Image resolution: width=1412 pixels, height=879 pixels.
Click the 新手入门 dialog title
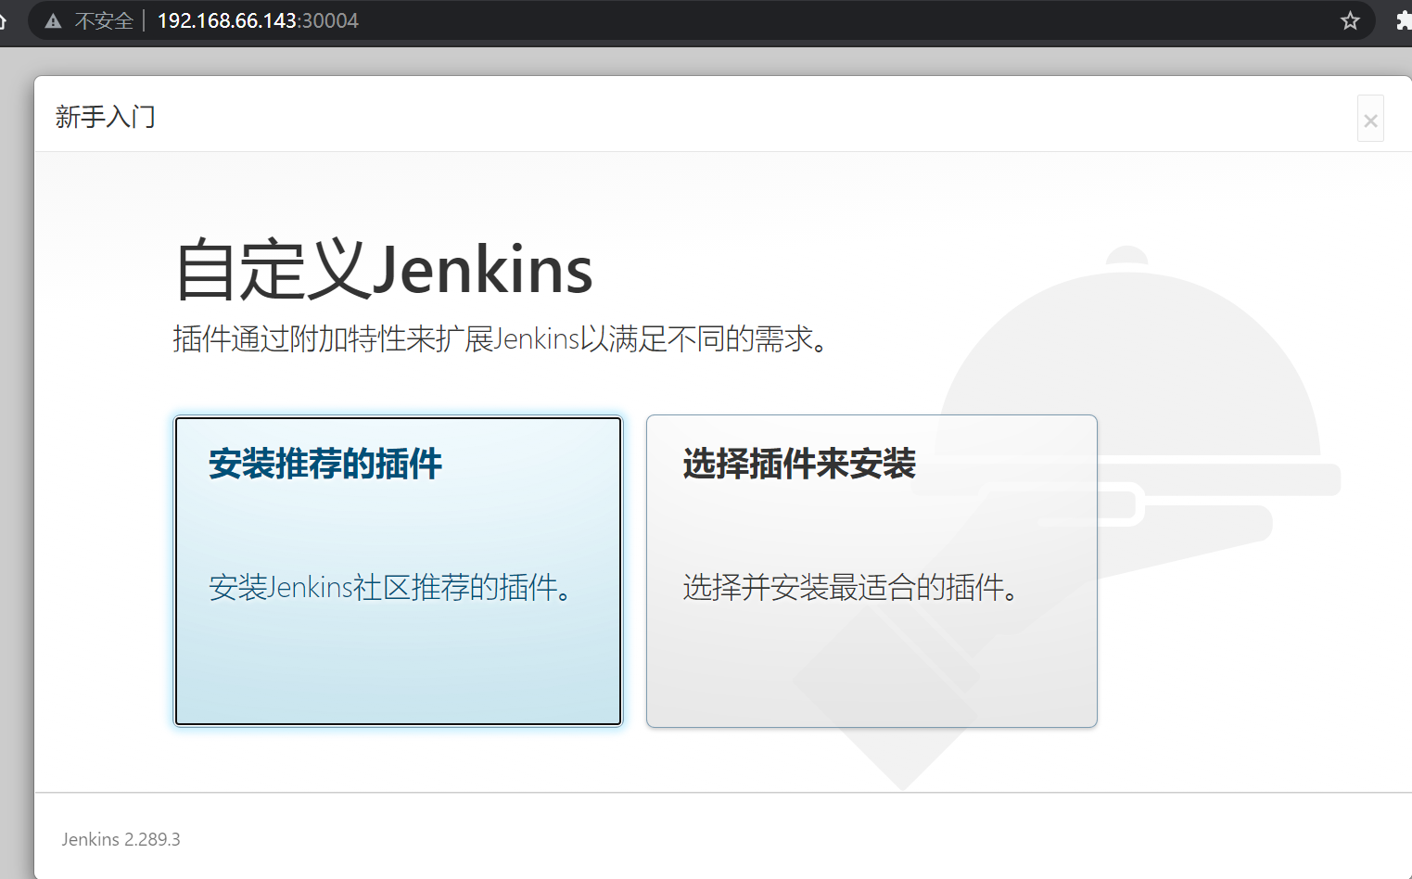(x=105, y=117)
